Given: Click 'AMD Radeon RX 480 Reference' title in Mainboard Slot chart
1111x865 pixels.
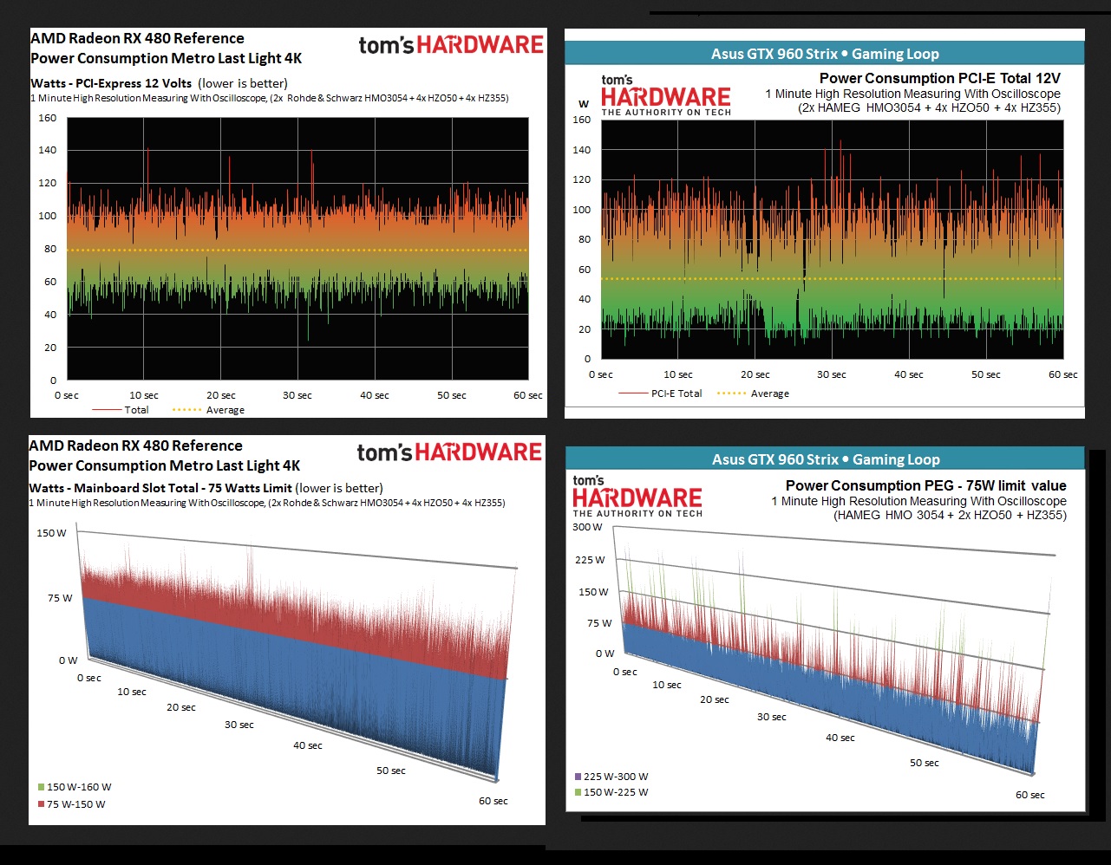Looking at the screenshot, I should point(135,446).
